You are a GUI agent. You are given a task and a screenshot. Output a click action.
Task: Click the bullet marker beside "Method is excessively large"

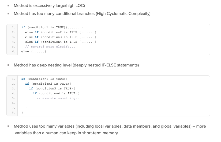[8, 6]
